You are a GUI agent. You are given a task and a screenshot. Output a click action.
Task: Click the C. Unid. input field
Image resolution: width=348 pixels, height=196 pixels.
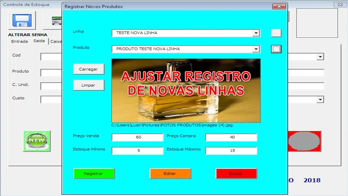click(x=51, y=86)
